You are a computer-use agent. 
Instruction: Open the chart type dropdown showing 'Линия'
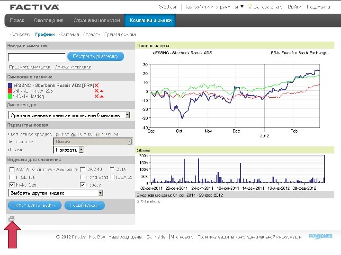(x=93, y=142)
